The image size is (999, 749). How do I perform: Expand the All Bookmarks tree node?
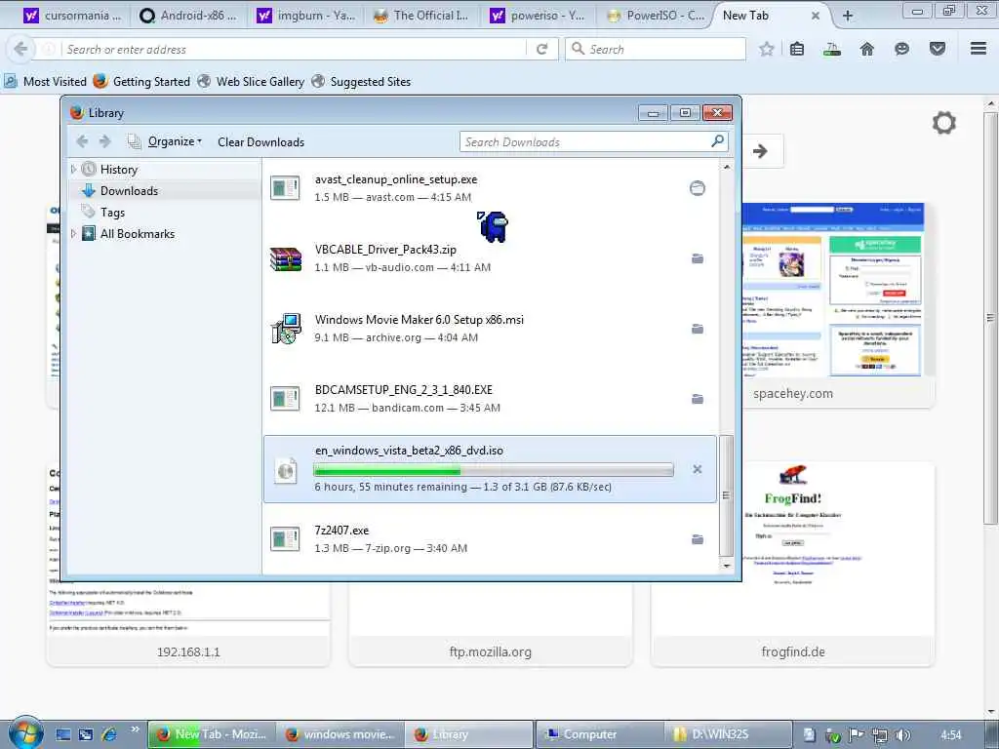click(73, 234)
